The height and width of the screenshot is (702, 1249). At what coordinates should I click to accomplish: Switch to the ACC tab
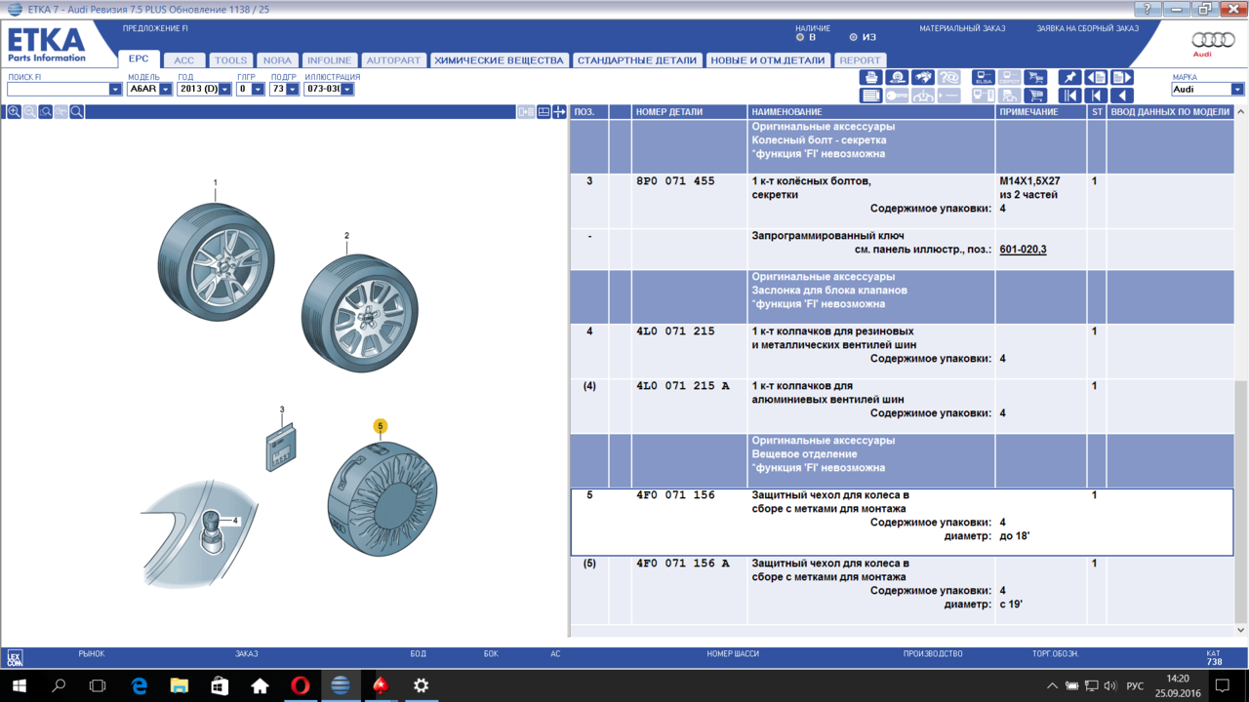pyautogui.click(x=184, y=60)
